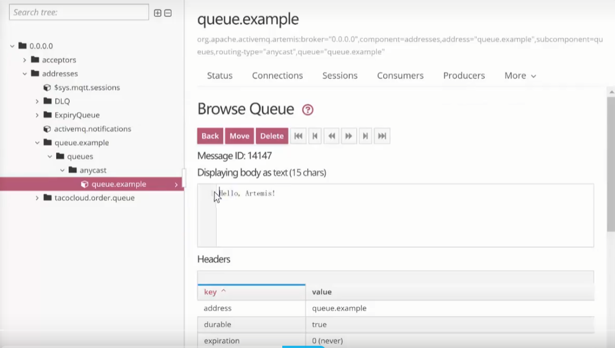Jump to the first message in queue
615x348 pixels.
coord(298,136)
